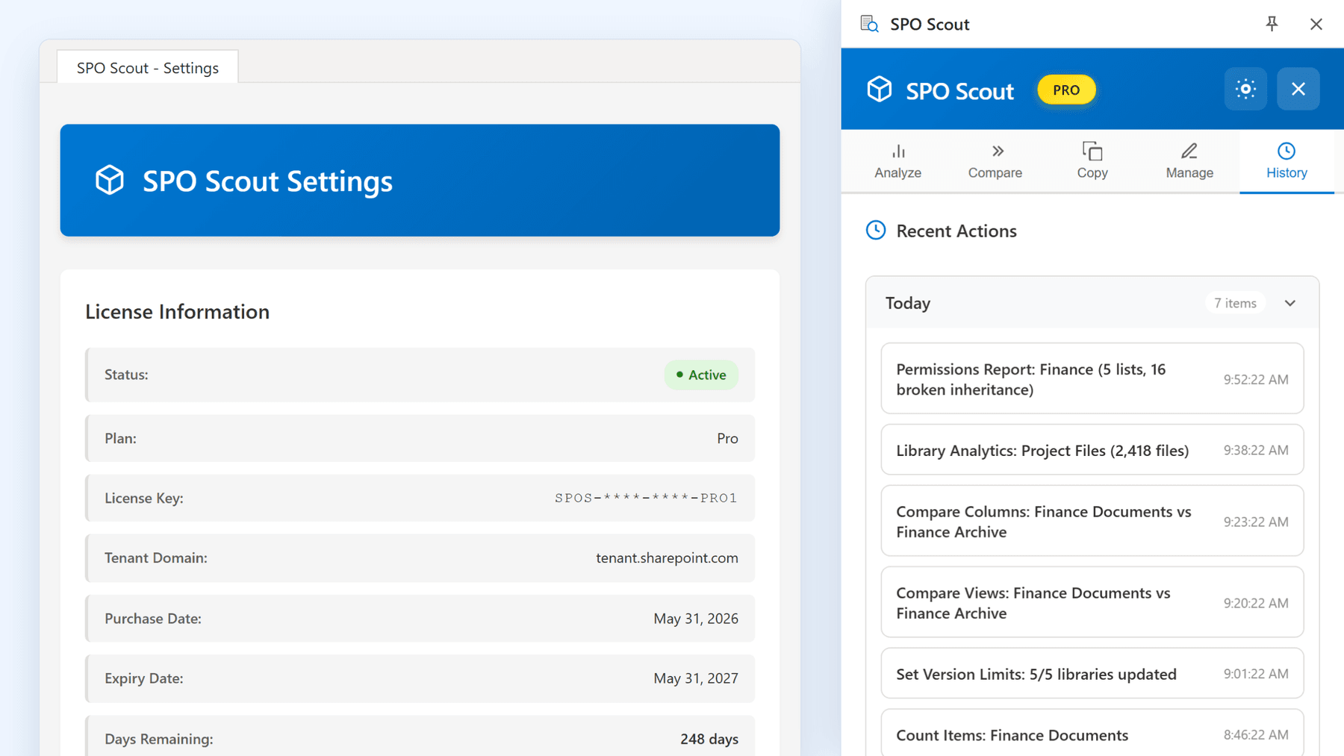1344x756 pixels.
Task: Open the Compare Views history entry
Action: 1092,602
